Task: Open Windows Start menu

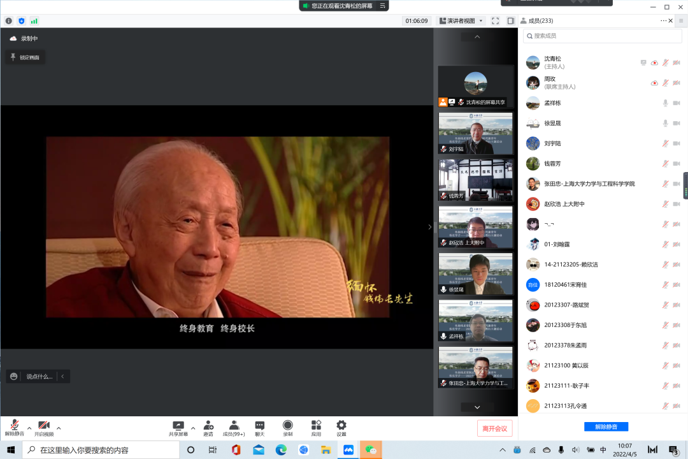Action: point(11,450)
